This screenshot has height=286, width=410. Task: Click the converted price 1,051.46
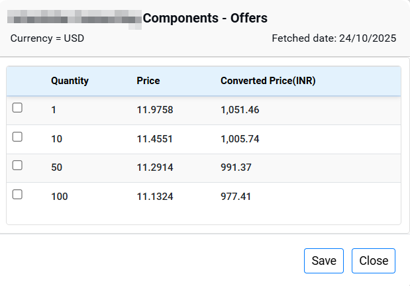240,110
